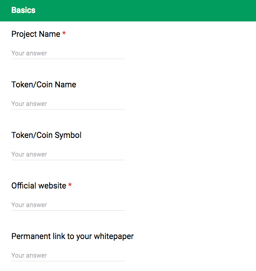Select the Token/Coin Symbol answer field

68,155
